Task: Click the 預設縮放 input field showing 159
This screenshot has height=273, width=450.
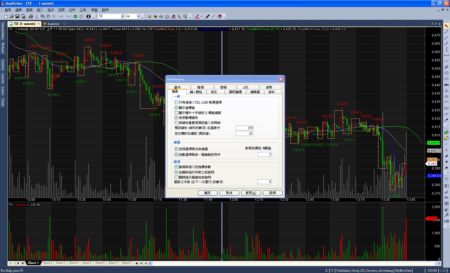Action: pyautogui.click(x=244, y=128)
